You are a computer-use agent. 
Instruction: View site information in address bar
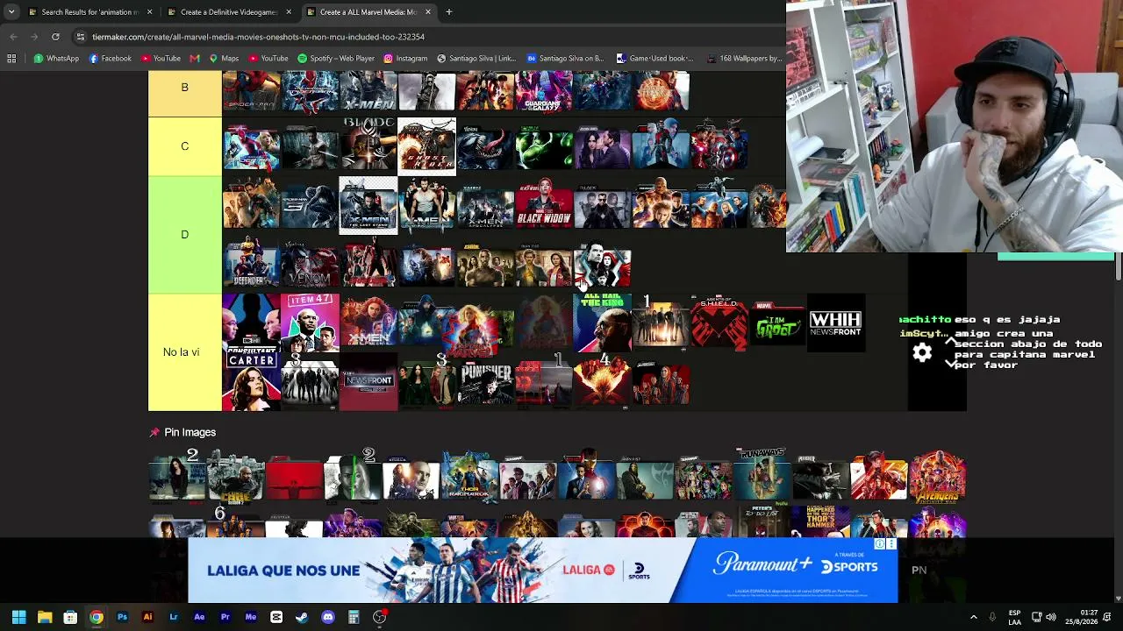(x=81, y=37)
